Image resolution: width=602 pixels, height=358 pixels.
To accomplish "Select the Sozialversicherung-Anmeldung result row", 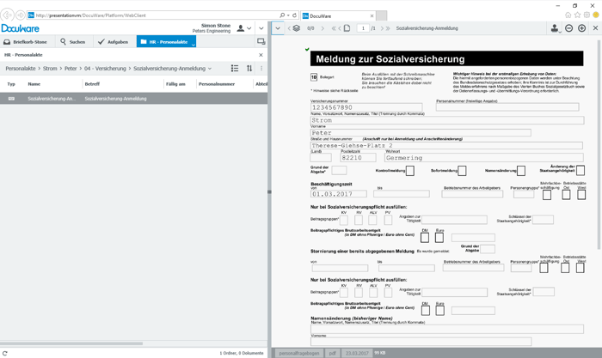I will coord(133,99).
